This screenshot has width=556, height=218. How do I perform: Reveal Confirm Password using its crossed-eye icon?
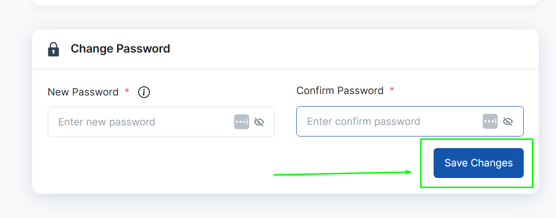tap(508, 122)
